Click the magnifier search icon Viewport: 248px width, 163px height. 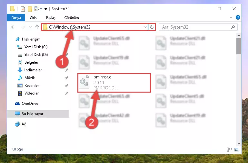pyautogui.click(x=233, y=27)
